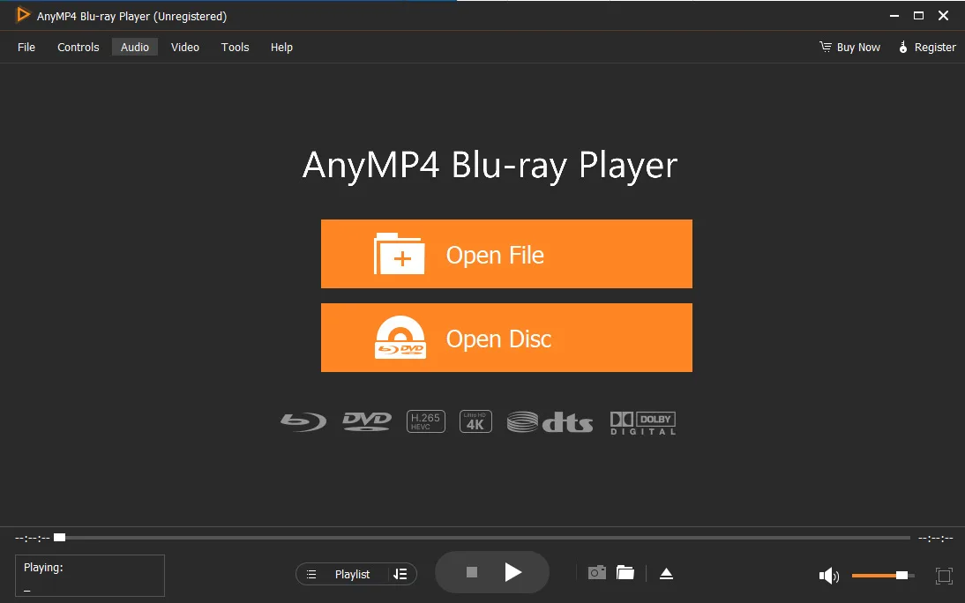Toggle fullscreen mode icon
The width and height of the screenshot is (965, 603).
pos(944,576)
